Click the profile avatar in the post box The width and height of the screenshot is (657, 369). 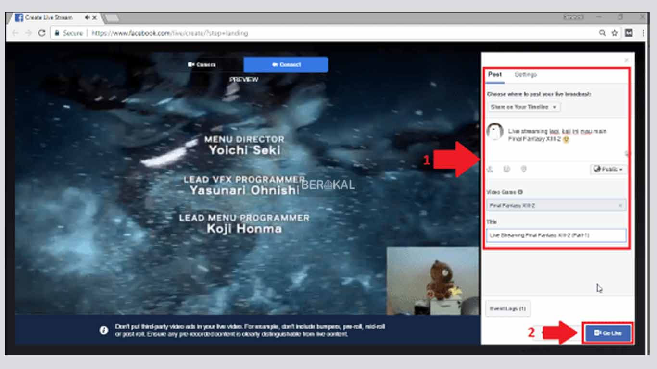(495, 131)
